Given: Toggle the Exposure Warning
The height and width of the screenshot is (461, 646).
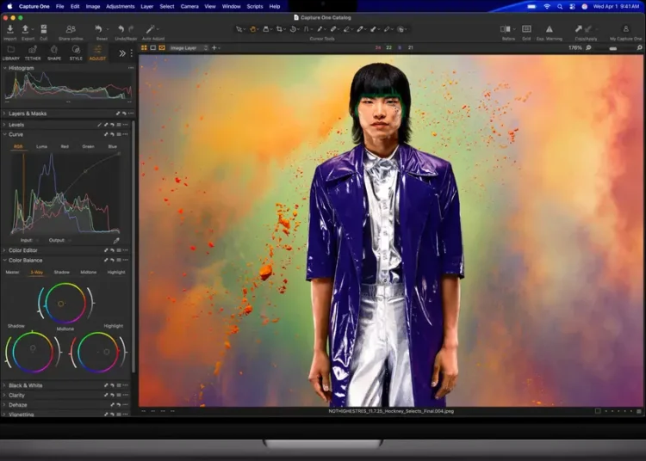Looking at the screenshot, I should point(550,29).
